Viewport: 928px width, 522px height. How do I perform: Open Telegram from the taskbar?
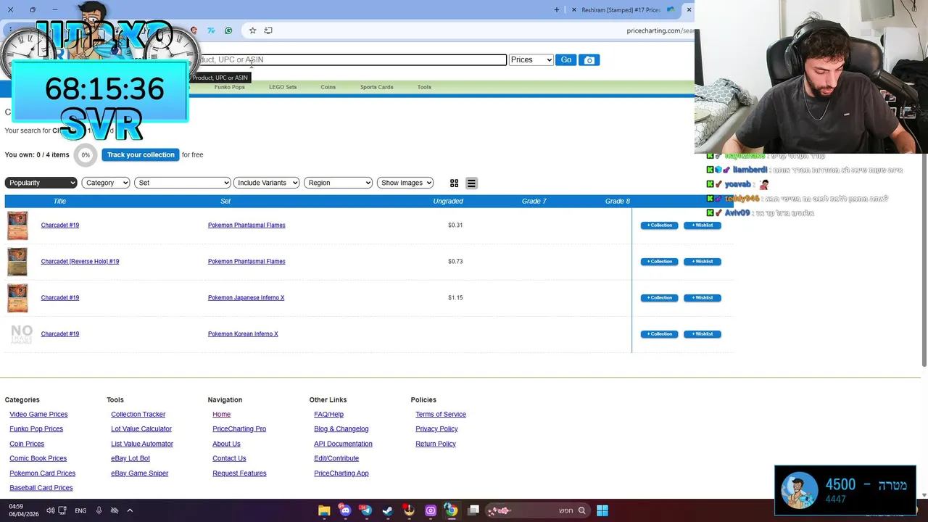coord(366,510)
